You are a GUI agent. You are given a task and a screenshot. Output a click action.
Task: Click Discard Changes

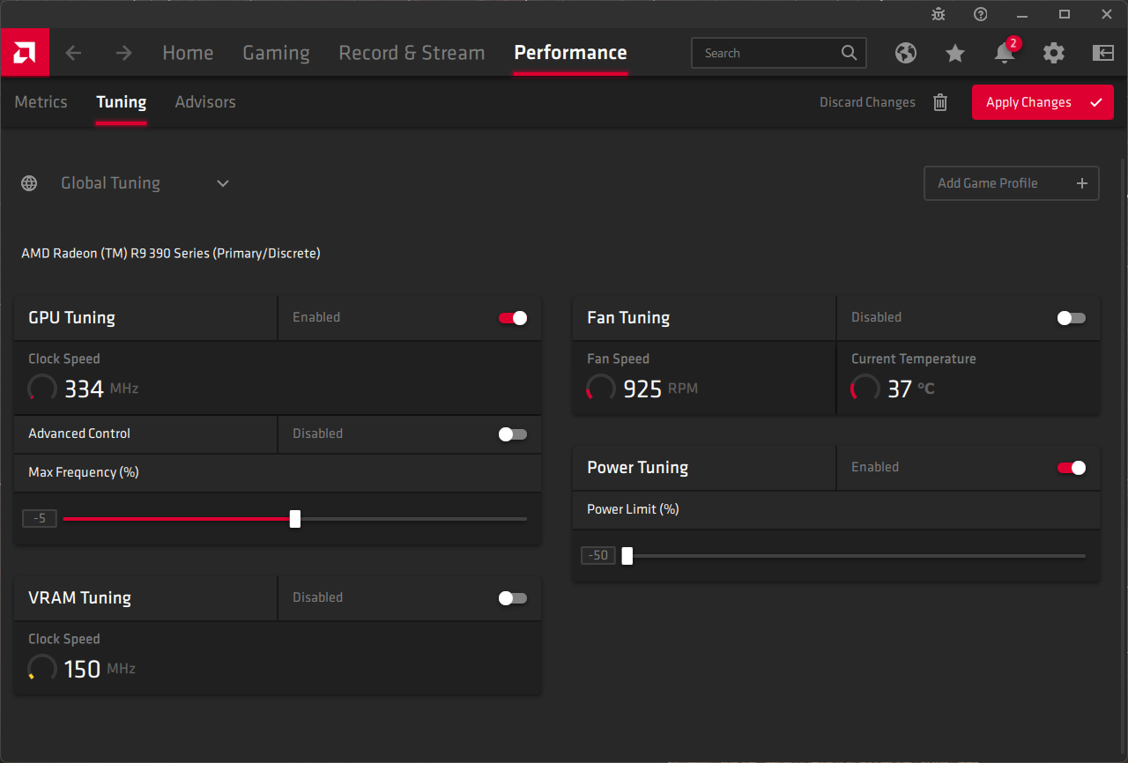(x=867, y=102)
